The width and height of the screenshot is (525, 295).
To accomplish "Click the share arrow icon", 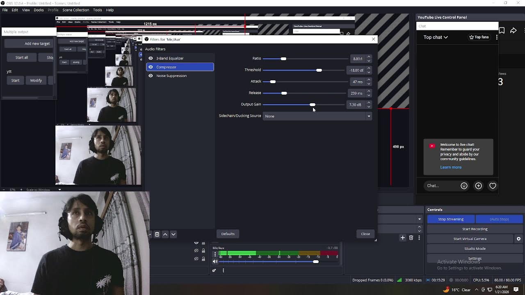I will point(513,31).
